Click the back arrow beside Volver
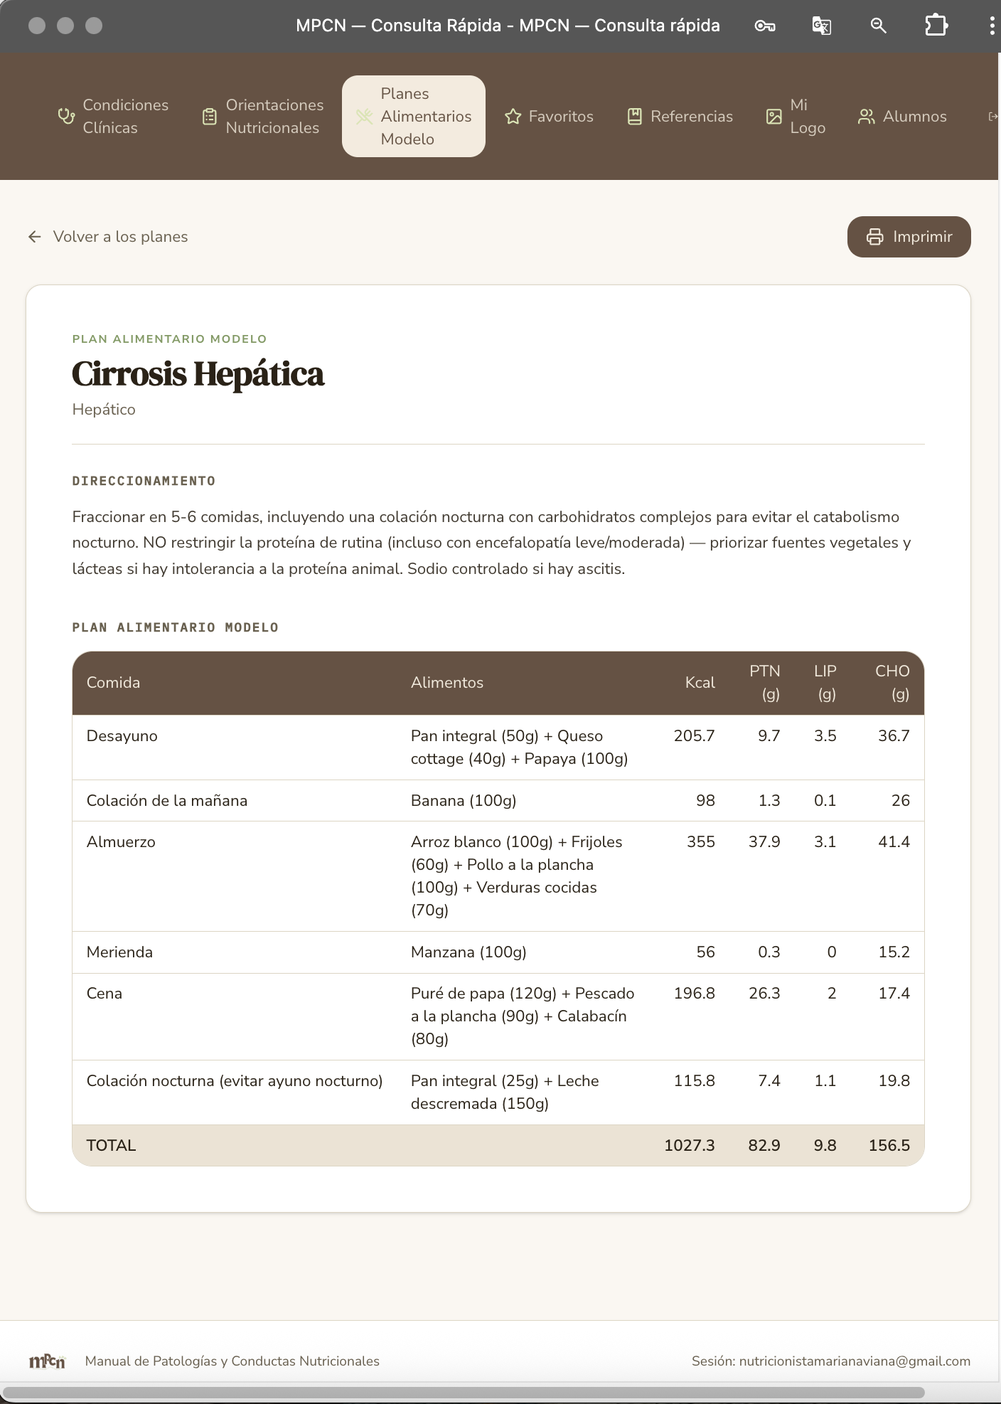This screenshot has height=1404, width=1001. (34, 237)
